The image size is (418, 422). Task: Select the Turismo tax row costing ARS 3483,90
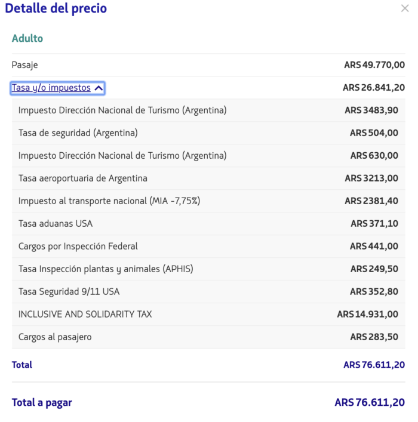point(122,110)
